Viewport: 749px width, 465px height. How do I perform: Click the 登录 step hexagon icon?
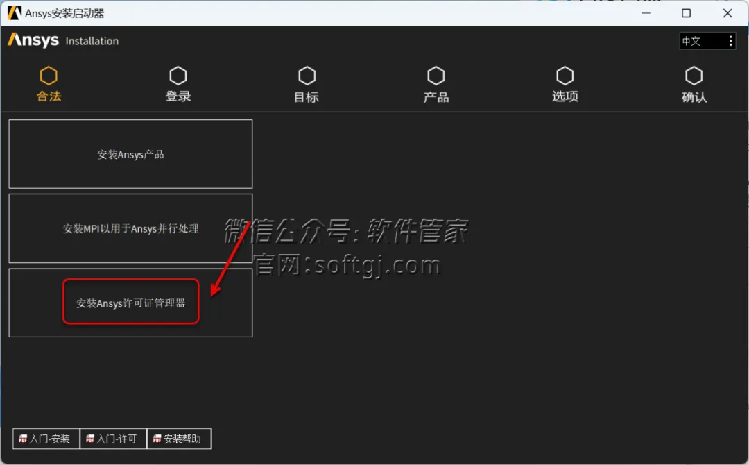[178, 76]
